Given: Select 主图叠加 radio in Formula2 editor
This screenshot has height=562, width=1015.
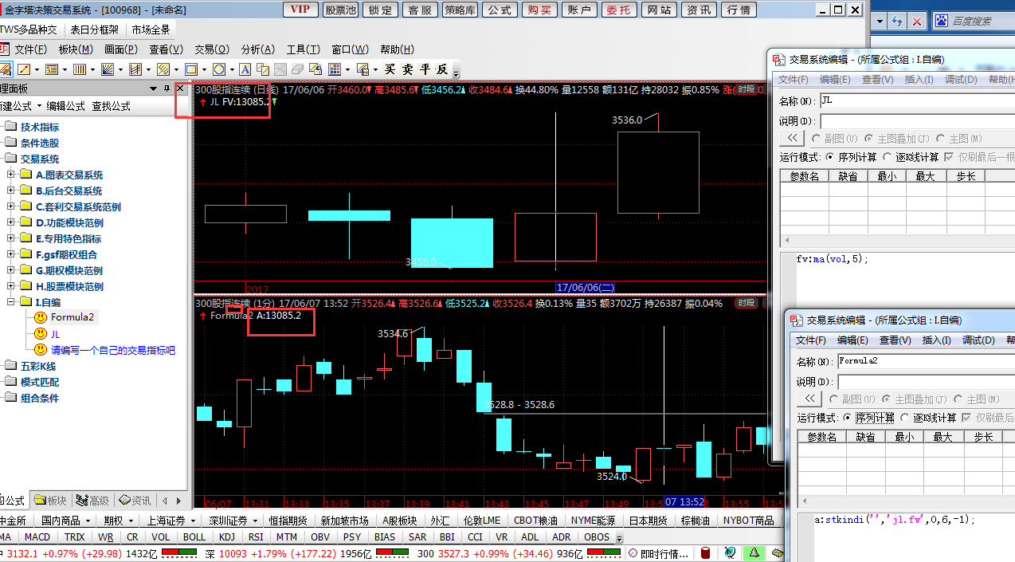Looking at the screenshot, I should (887, 399).
